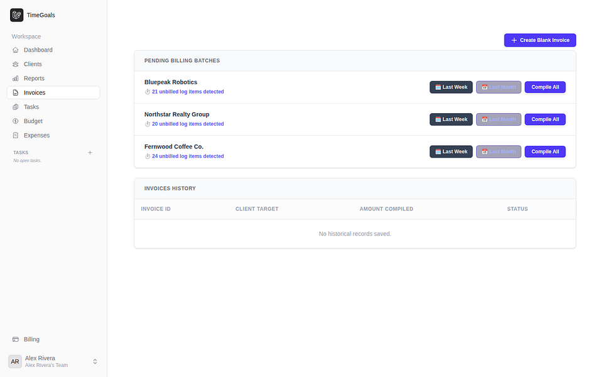Open the Dashboard page

tap(53, 50)
